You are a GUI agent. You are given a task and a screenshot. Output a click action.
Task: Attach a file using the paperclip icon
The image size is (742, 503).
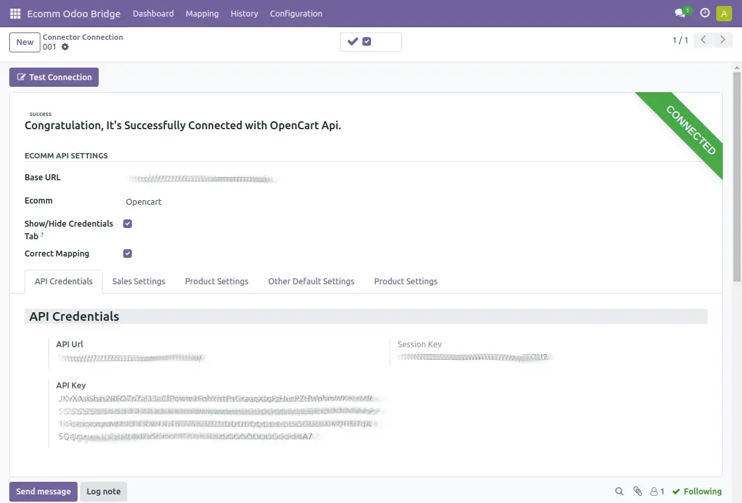[637, 491]
